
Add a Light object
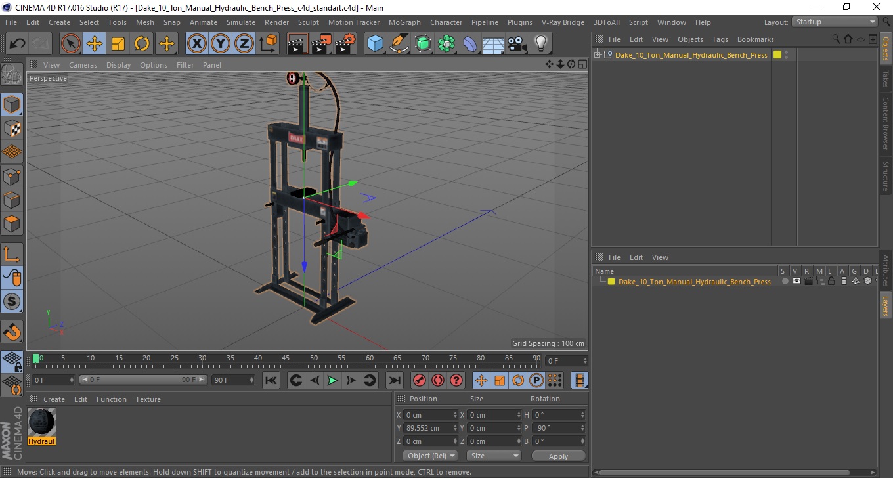[x=541, y=44]
